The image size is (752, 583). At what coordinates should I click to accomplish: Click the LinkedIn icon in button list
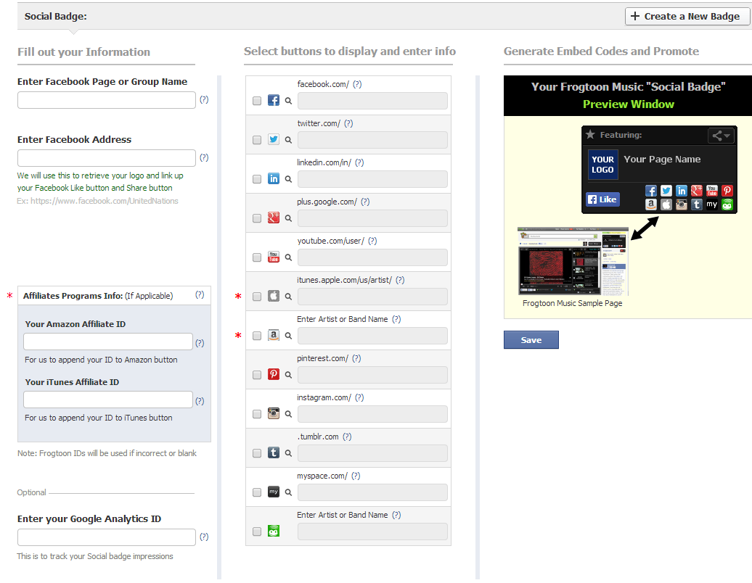pos(274,179)
